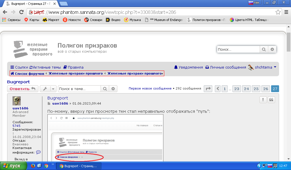
Task: Go to page 25 of the topic
Action: click(256, 89)
